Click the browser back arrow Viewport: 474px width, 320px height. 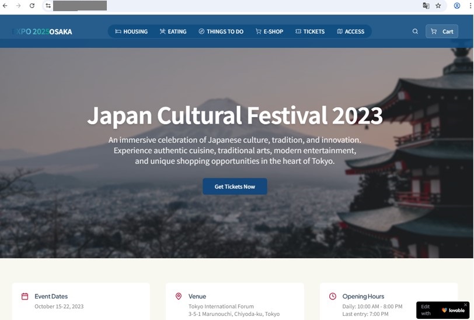(x=5, y=6)
